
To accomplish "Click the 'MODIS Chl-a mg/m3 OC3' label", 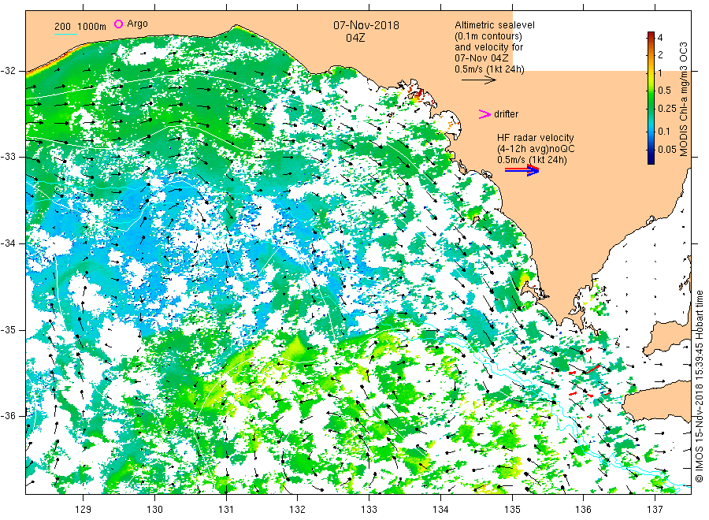I will point(683,99).
